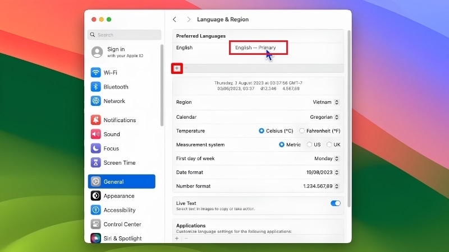Image resolution: width=449 pixels, height=252 pixels.
Task: Click the Preferred Languages heading
Action: pos(201,36)
